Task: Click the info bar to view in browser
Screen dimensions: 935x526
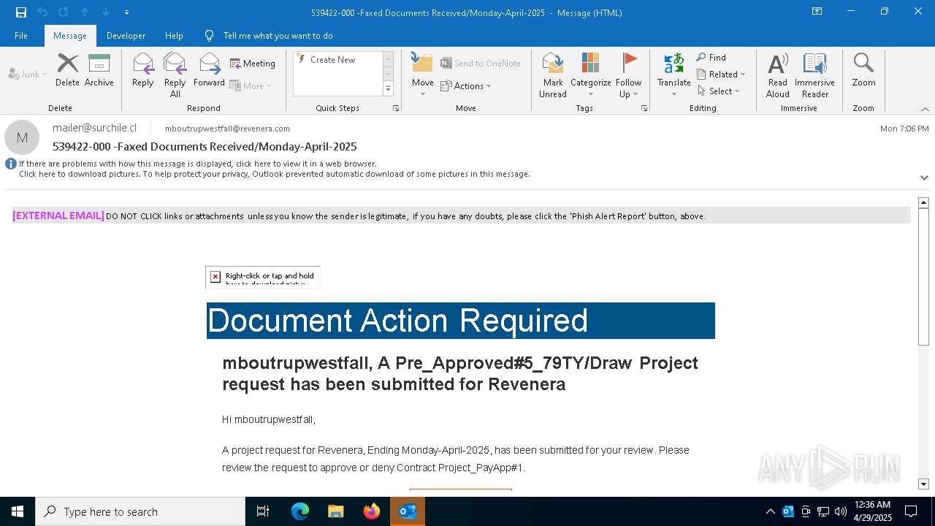Action: 198,164
